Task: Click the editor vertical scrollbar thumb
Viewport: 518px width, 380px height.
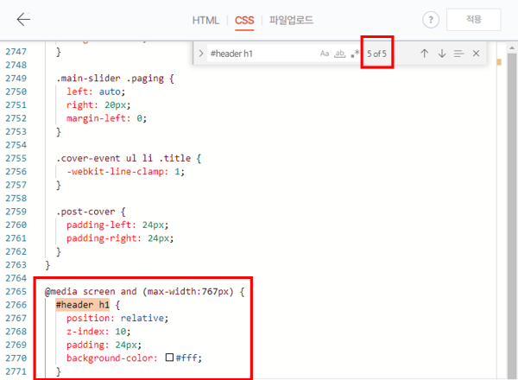Action: [512, 215]
